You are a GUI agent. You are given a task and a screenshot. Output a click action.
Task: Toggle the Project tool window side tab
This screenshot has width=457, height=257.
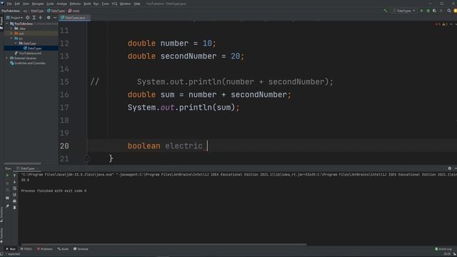tap(1, 23)
